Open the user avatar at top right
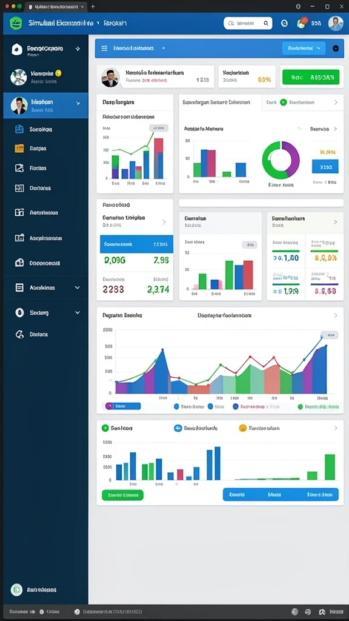The image size is (349, 621). point(336,23)
